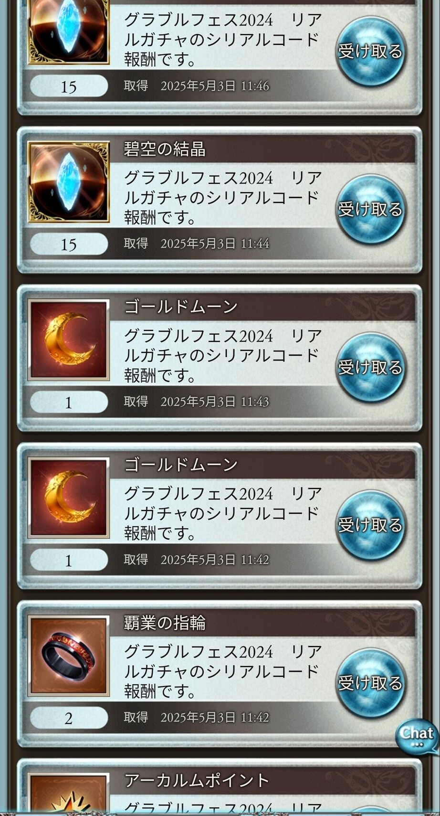
Task: Tap the 覇業の指輪 reward description text
Action: click(223, 671)
